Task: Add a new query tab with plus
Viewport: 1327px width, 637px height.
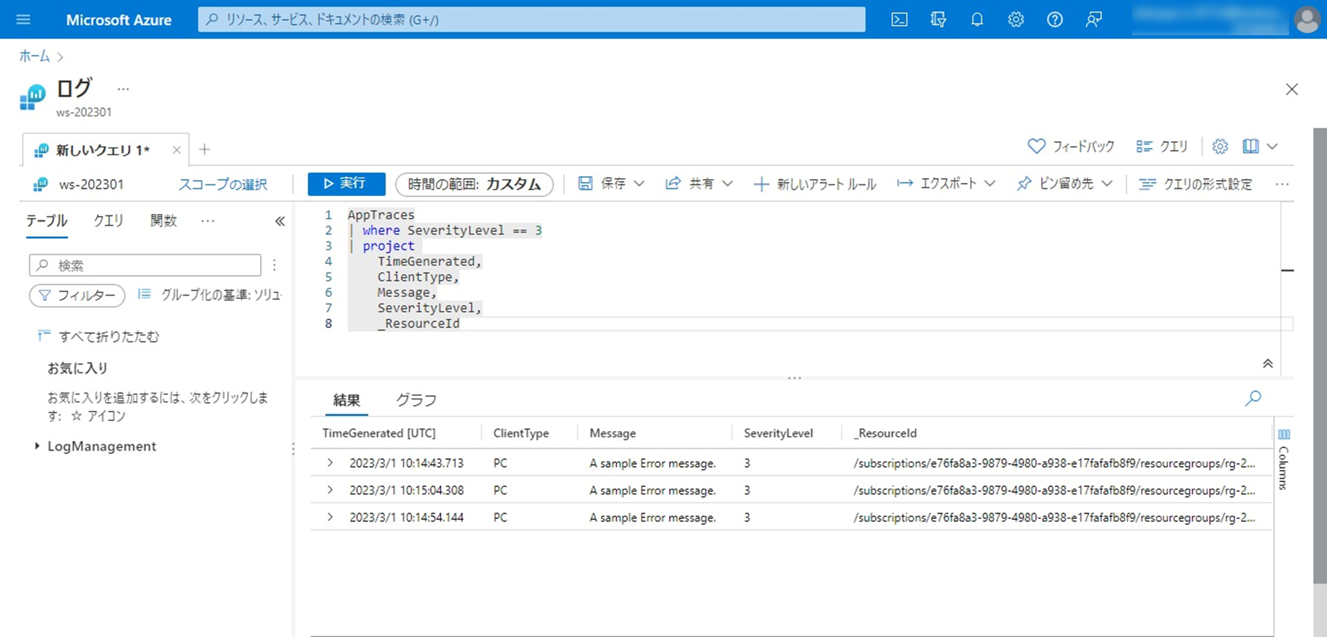Action: click(x=204, y=149)
